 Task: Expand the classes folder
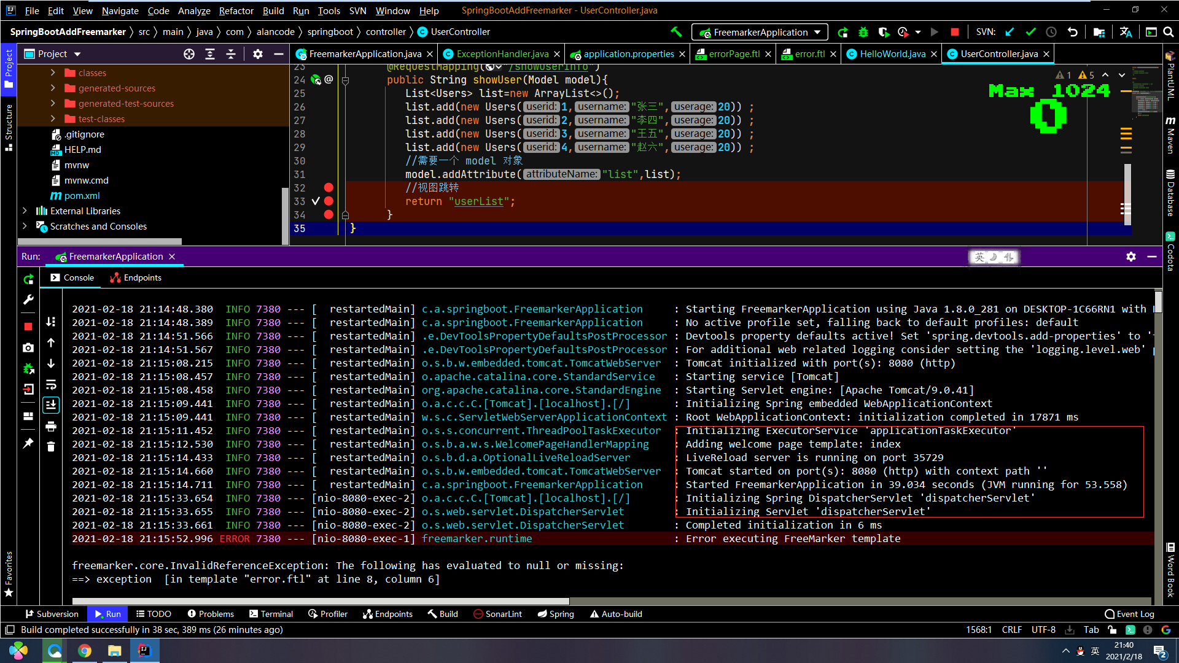[x=53, y=72]
